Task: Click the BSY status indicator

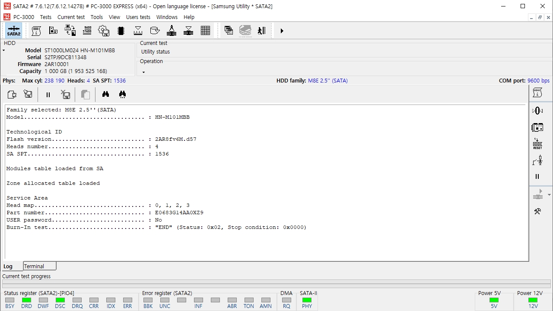Action: pyautogui.click(x=10, y=300)
